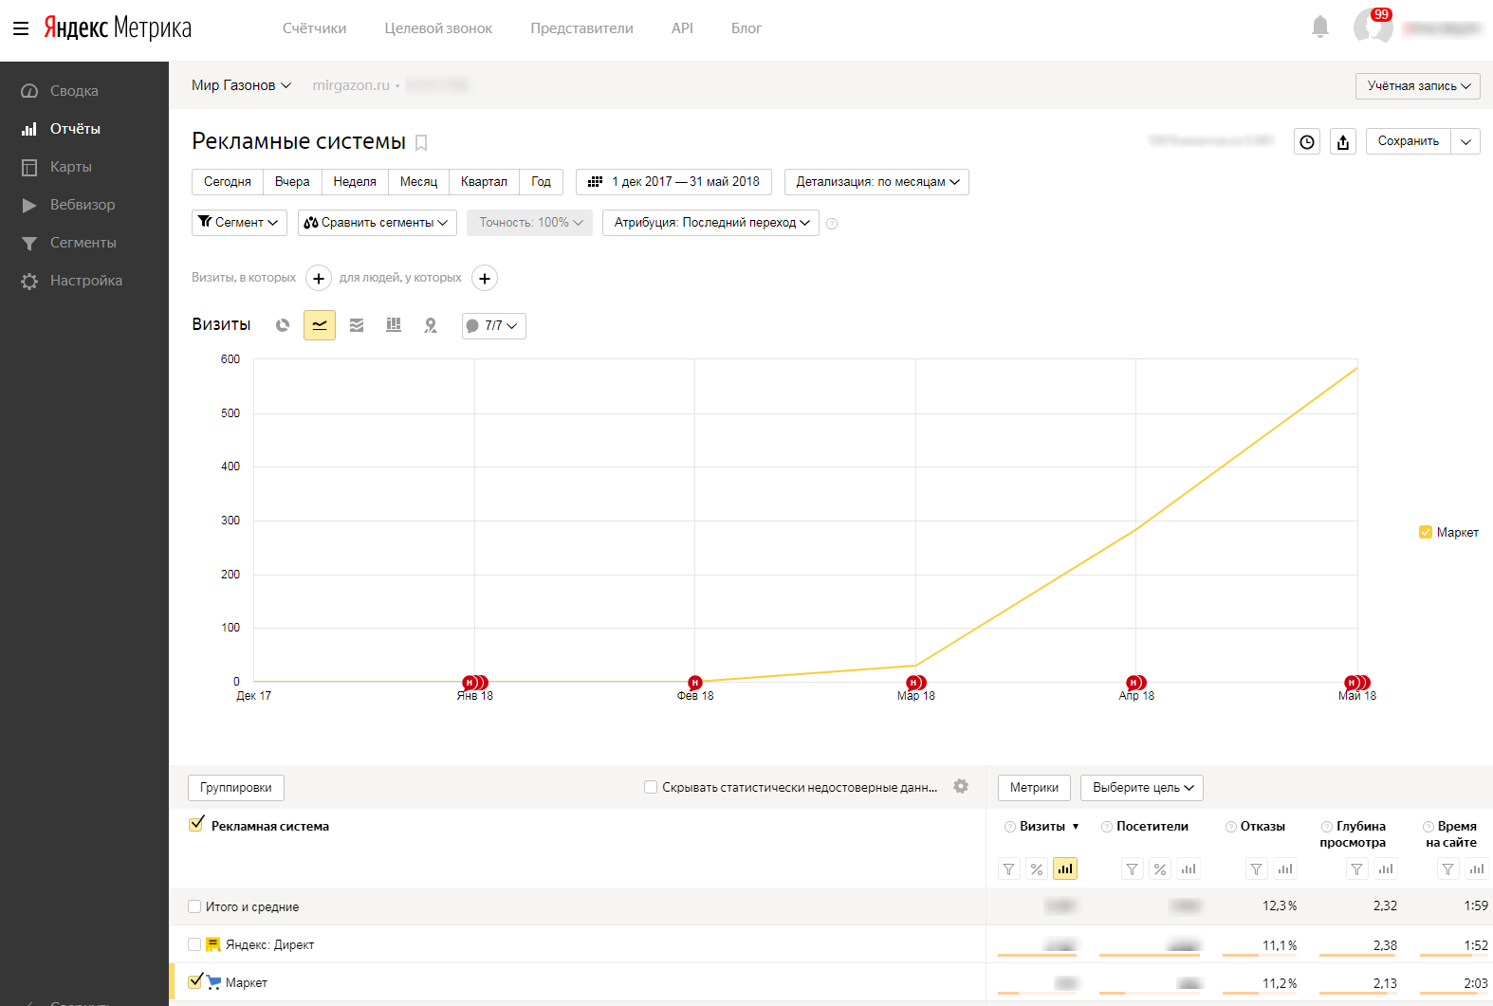Go to Счётчики in top navigation
Image resolution: width=1493 pixels, height=1006 pixels.
click(x=314, y=28)
